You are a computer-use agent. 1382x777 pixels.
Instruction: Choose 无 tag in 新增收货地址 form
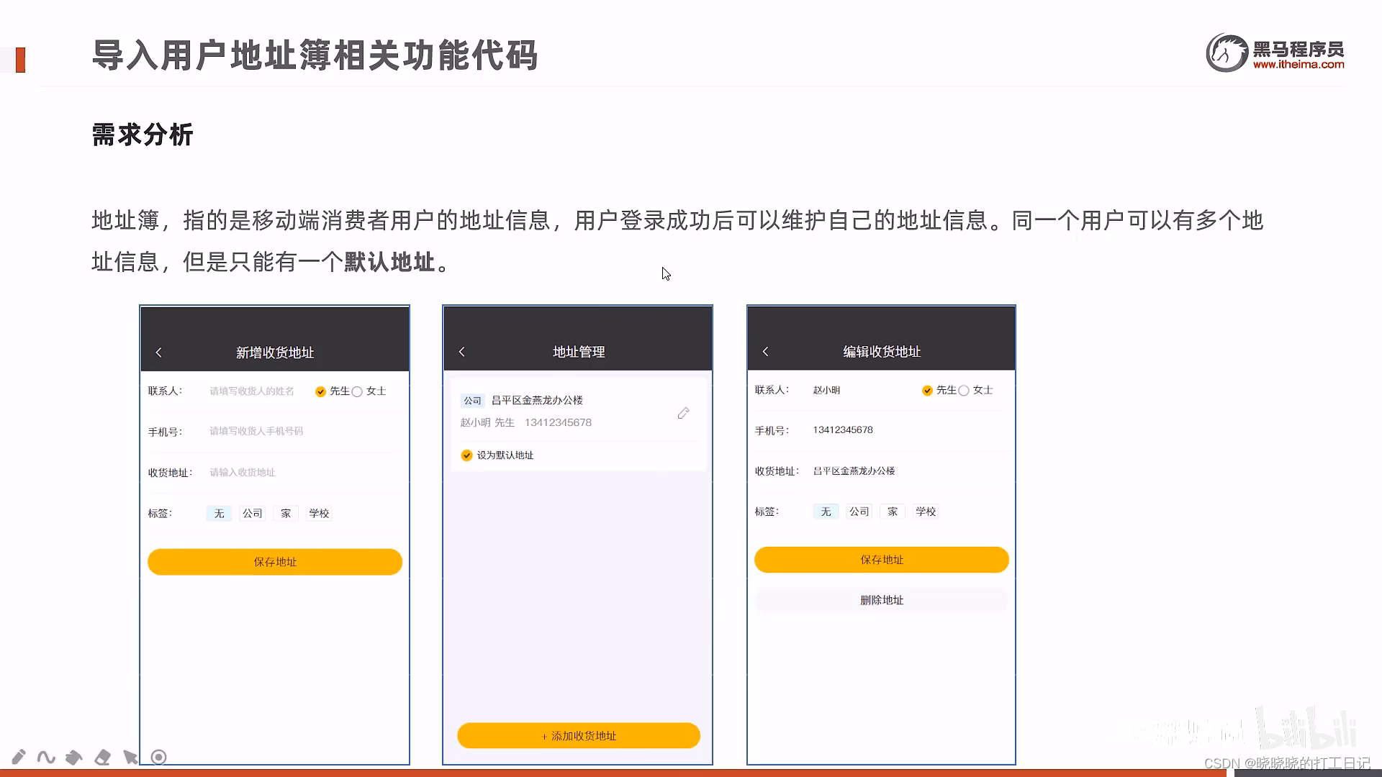click(x=219, y=514)
